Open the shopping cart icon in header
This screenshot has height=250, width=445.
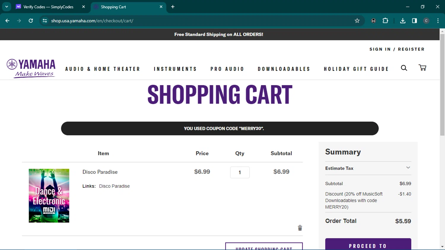(422, 68)
